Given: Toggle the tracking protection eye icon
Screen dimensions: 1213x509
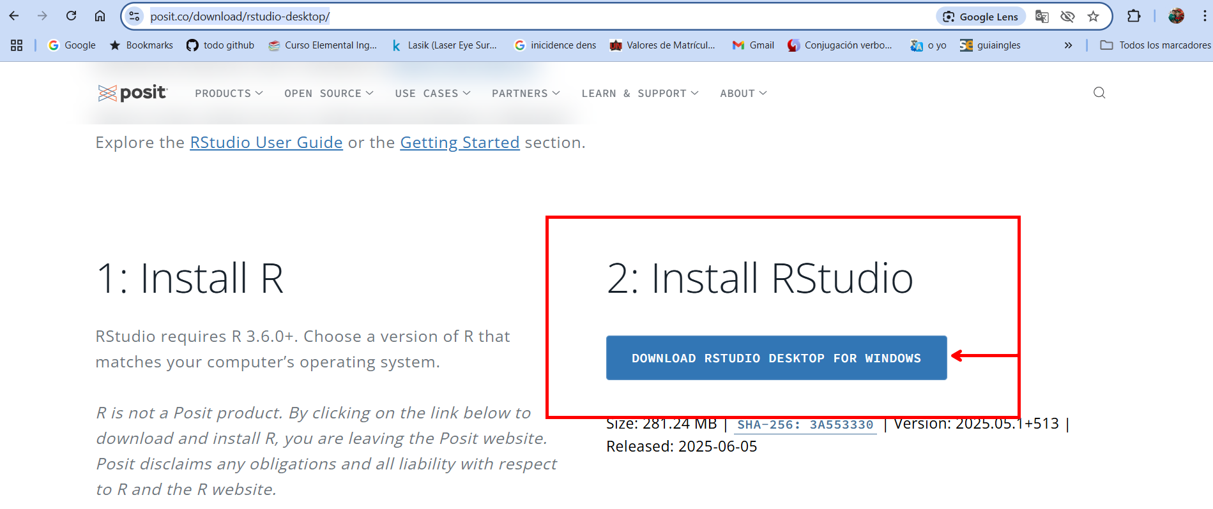Looking at the screenshot, I should [1067, 17].
